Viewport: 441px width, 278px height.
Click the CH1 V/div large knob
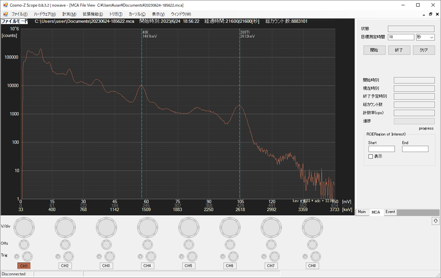(25, 227)
